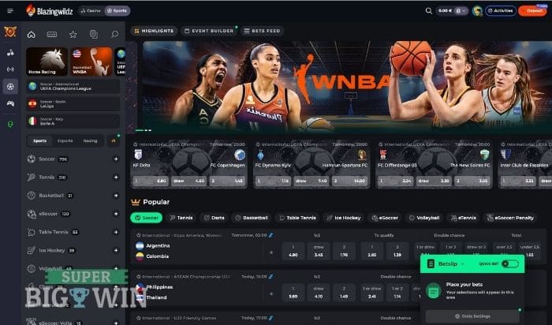Open the green support headset icon
Viewport: 552px width, 325px height.
pyautogui.click(x=10, y=124)
